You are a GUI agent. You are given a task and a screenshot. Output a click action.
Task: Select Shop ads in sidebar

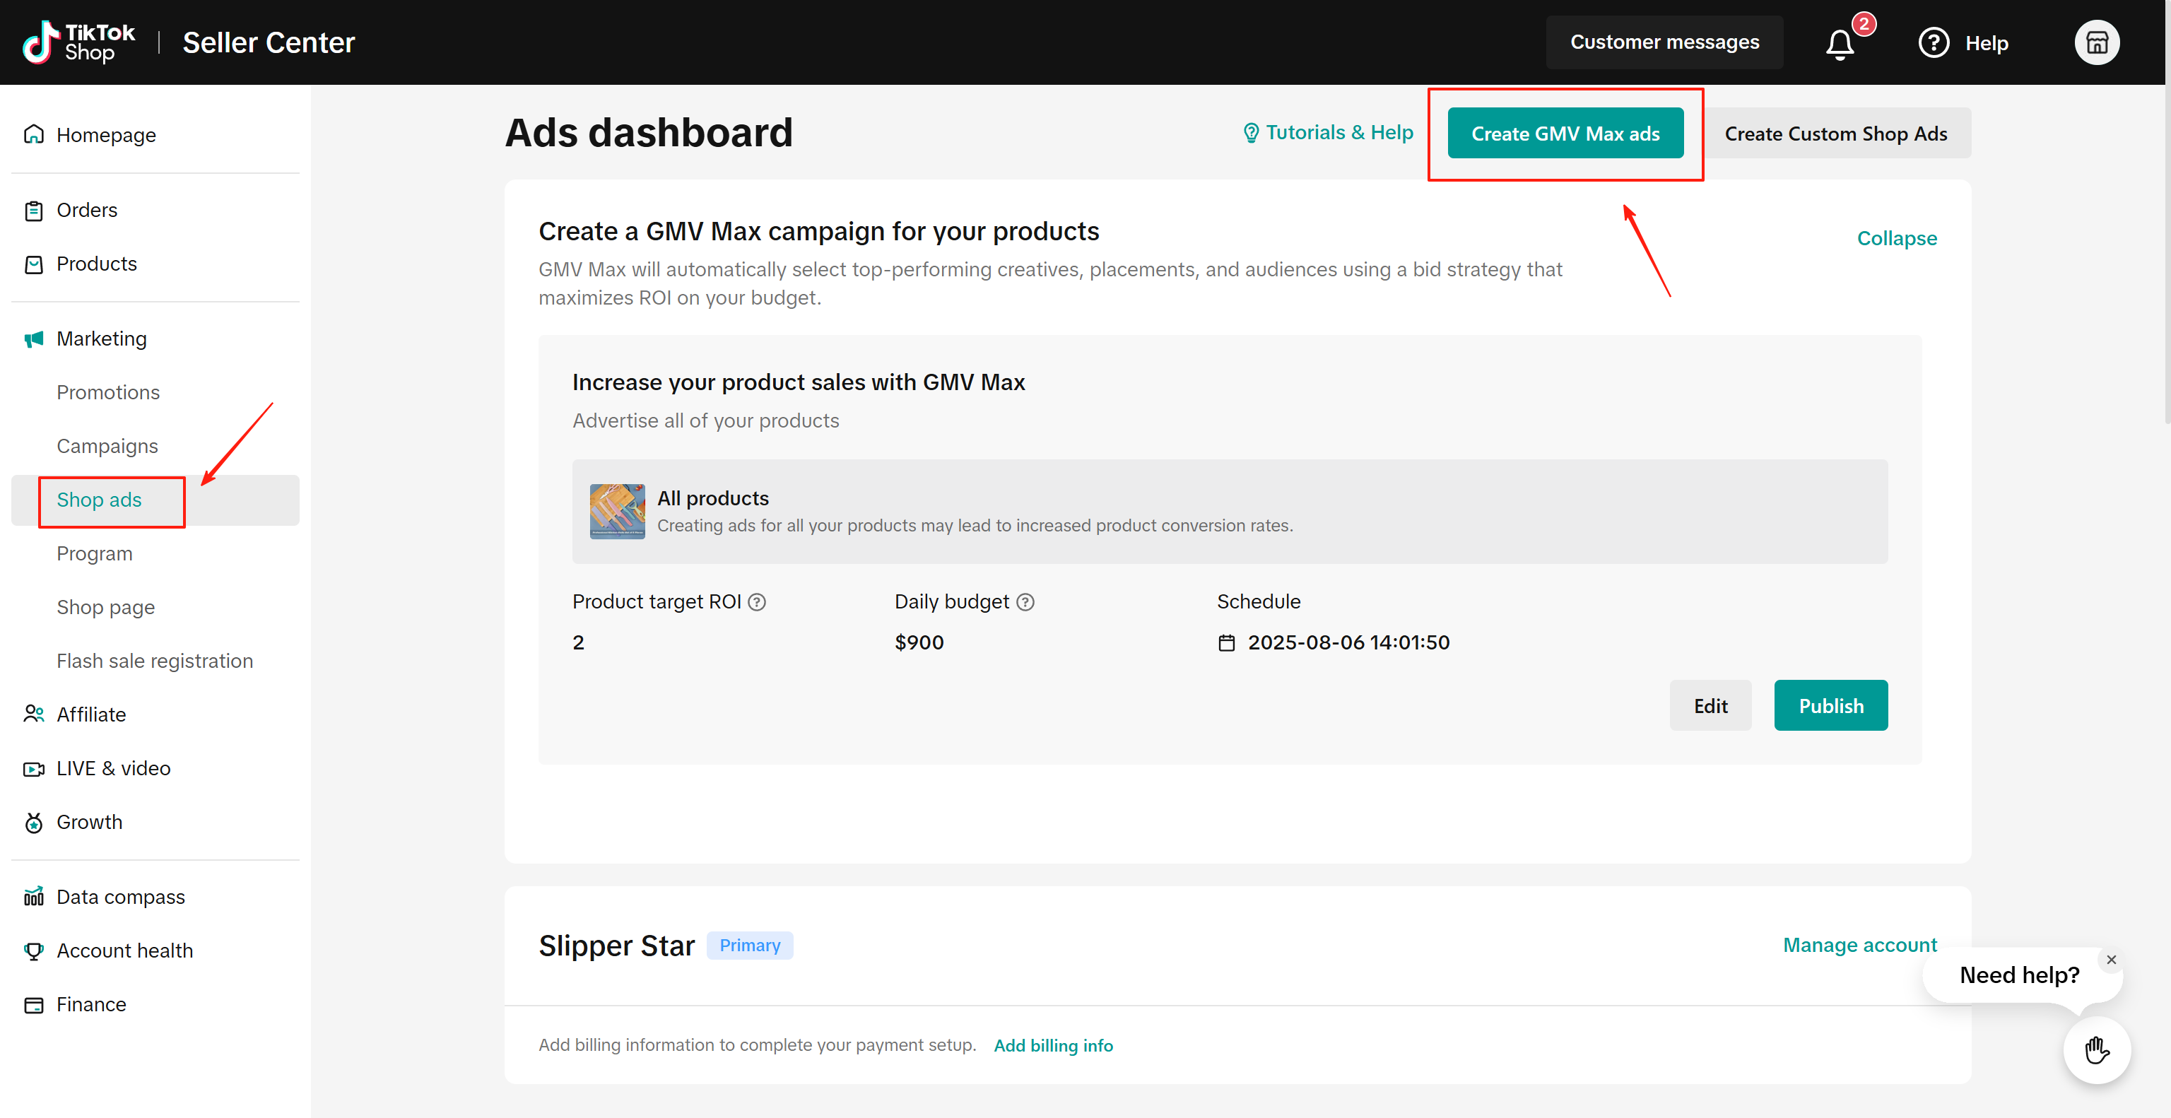[x=100, y=500]
